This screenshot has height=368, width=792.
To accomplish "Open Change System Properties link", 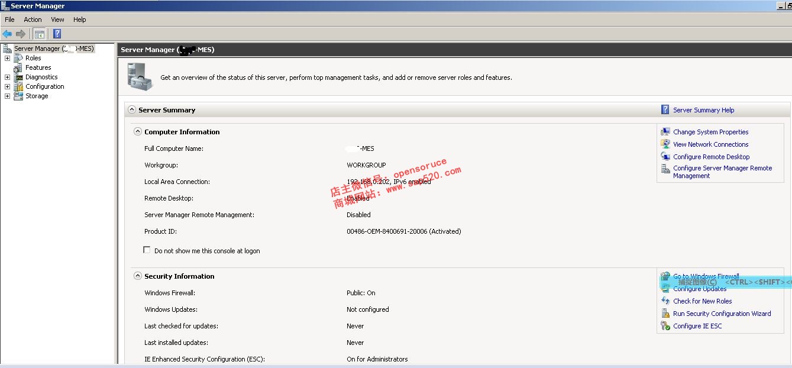I will pos(710,132).
